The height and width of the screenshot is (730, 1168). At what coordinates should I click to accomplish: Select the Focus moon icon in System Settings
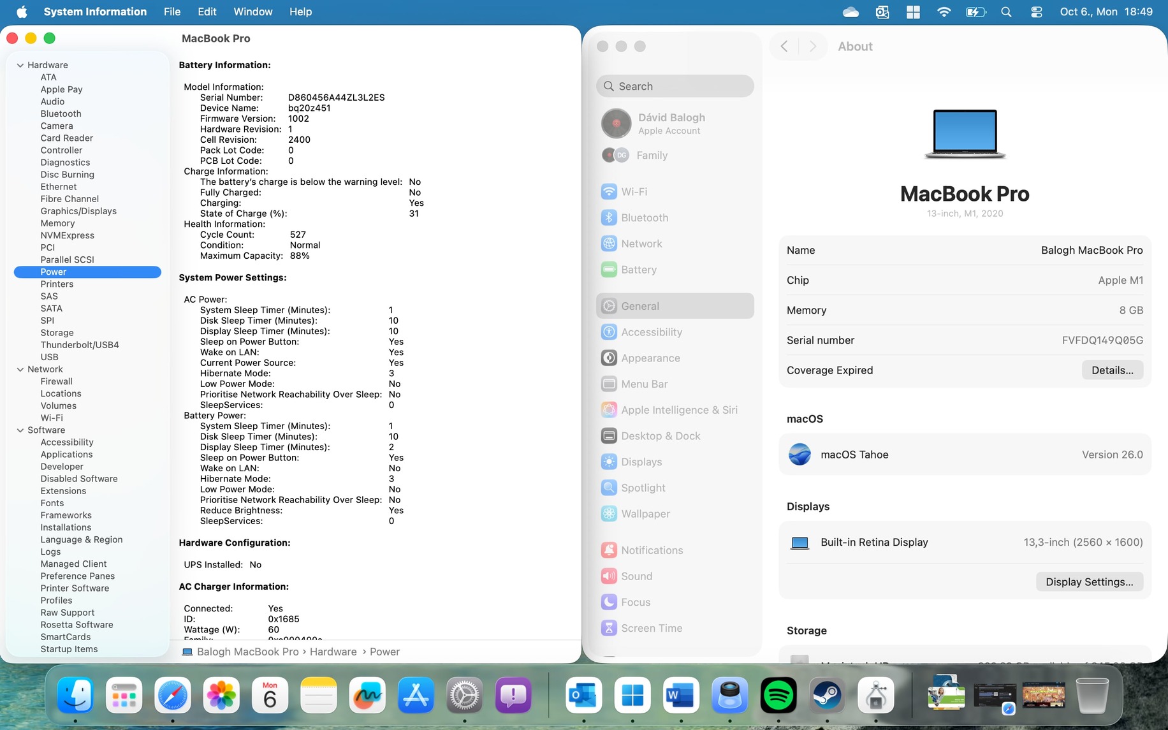coord(609,602)
